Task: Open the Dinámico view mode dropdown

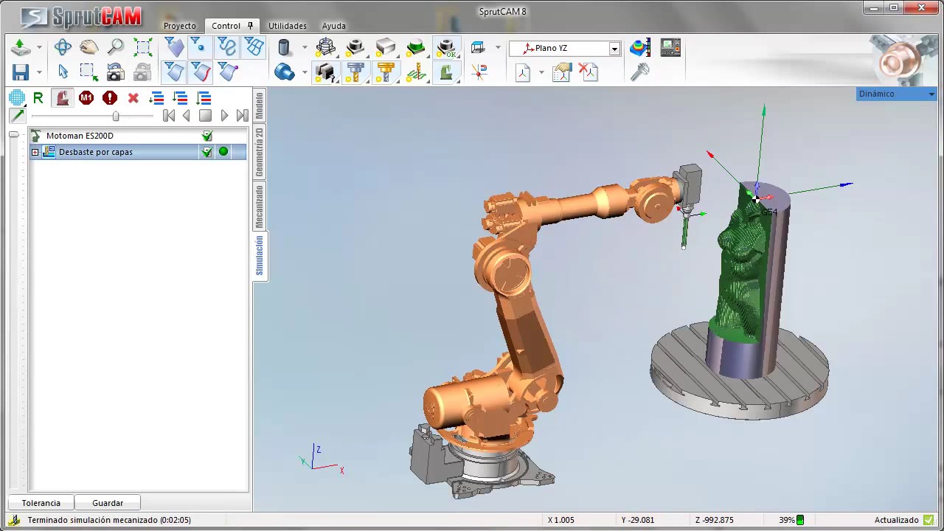Action: [x=931, y=94]
